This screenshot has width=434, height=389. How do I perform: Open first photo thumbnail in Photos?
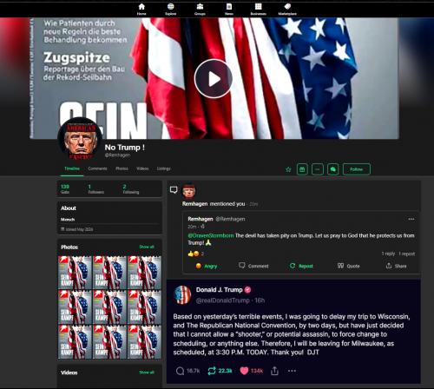[x=75, y=273]
